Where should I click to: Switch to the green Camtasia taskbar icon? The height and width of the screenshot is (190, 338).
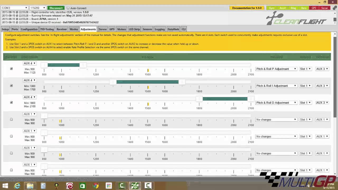click(122, 186)
